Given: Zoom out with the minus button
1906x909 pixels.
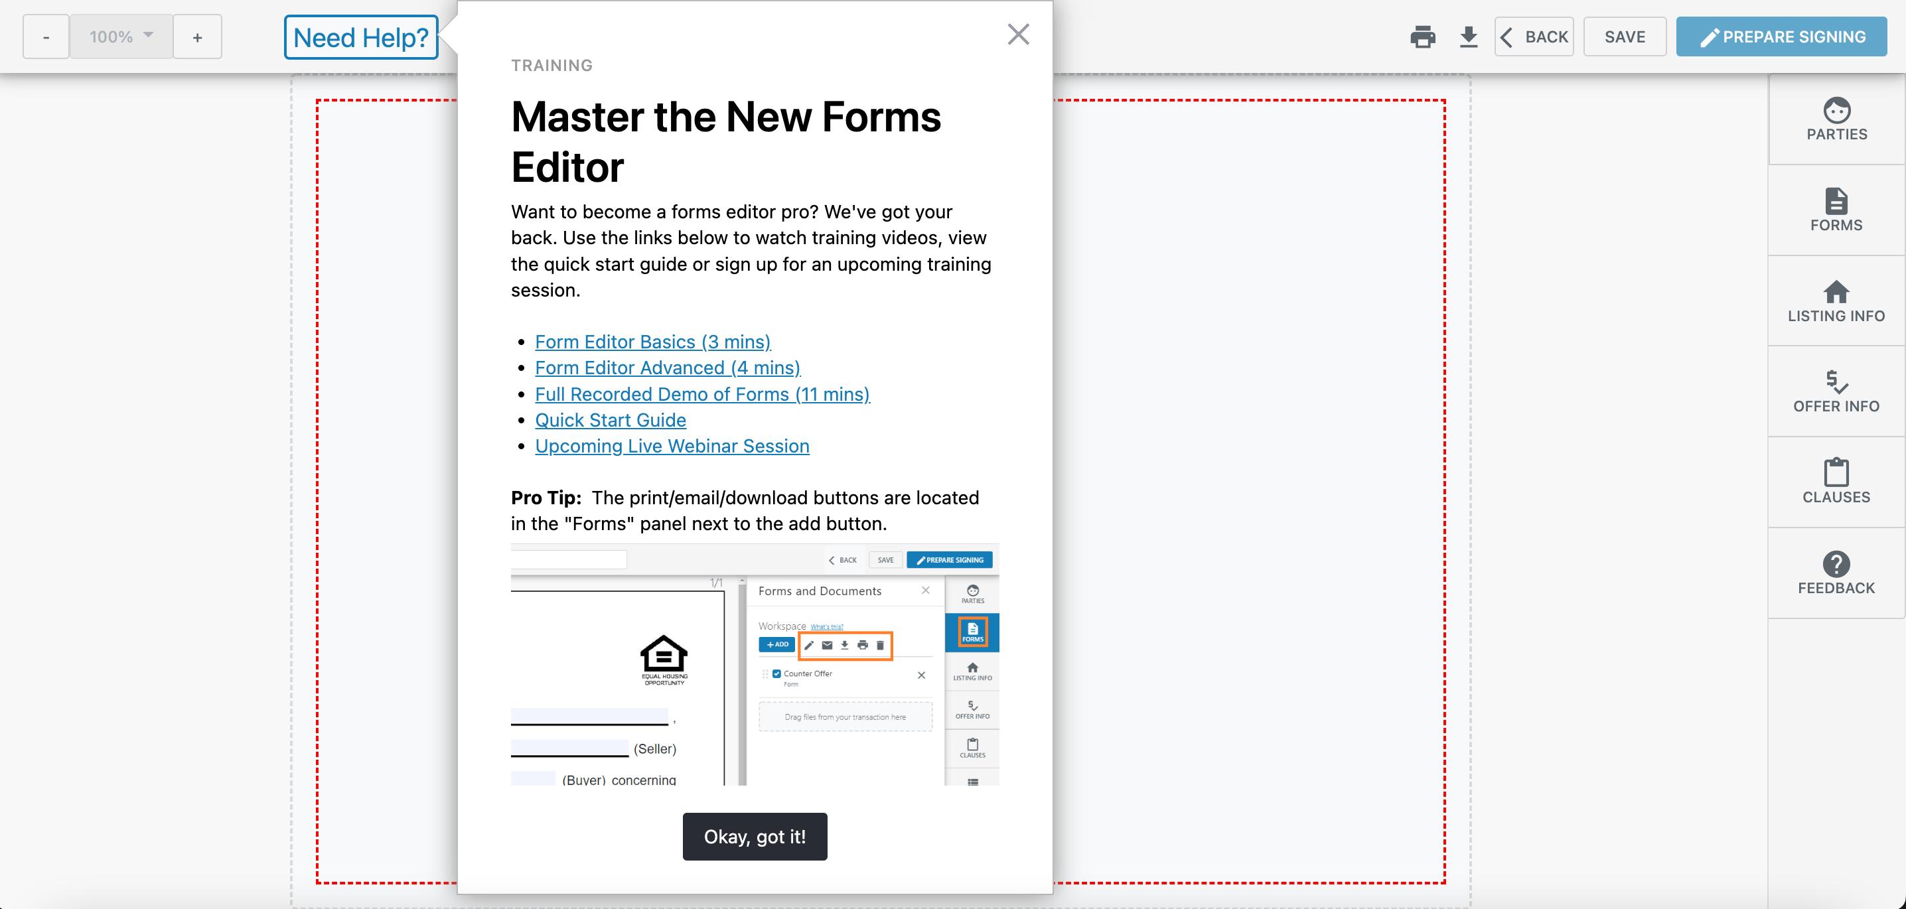Looking at the screenshot, I should click(x=46, y=37).
